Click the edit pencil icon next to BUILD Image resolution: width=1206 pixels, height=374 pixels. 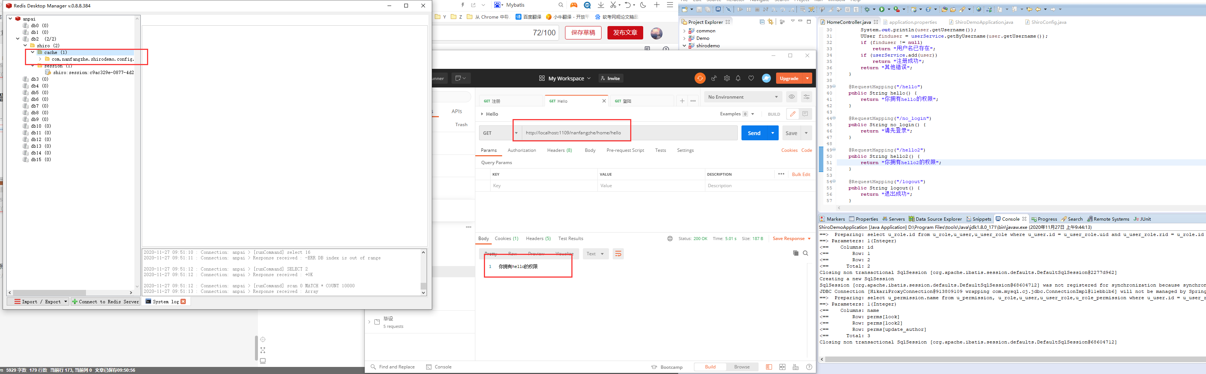click(x=792, y=114)
